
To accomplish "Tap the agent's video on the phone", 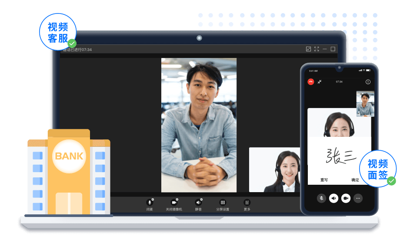I will (339, 122).
